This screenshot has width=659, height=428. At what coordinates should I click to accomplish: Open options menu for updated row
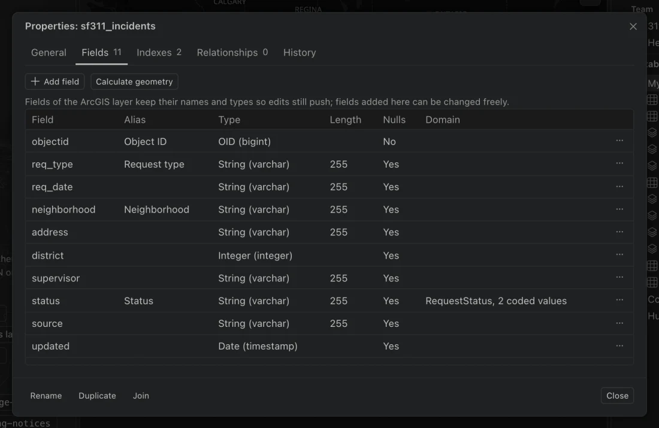619,346
